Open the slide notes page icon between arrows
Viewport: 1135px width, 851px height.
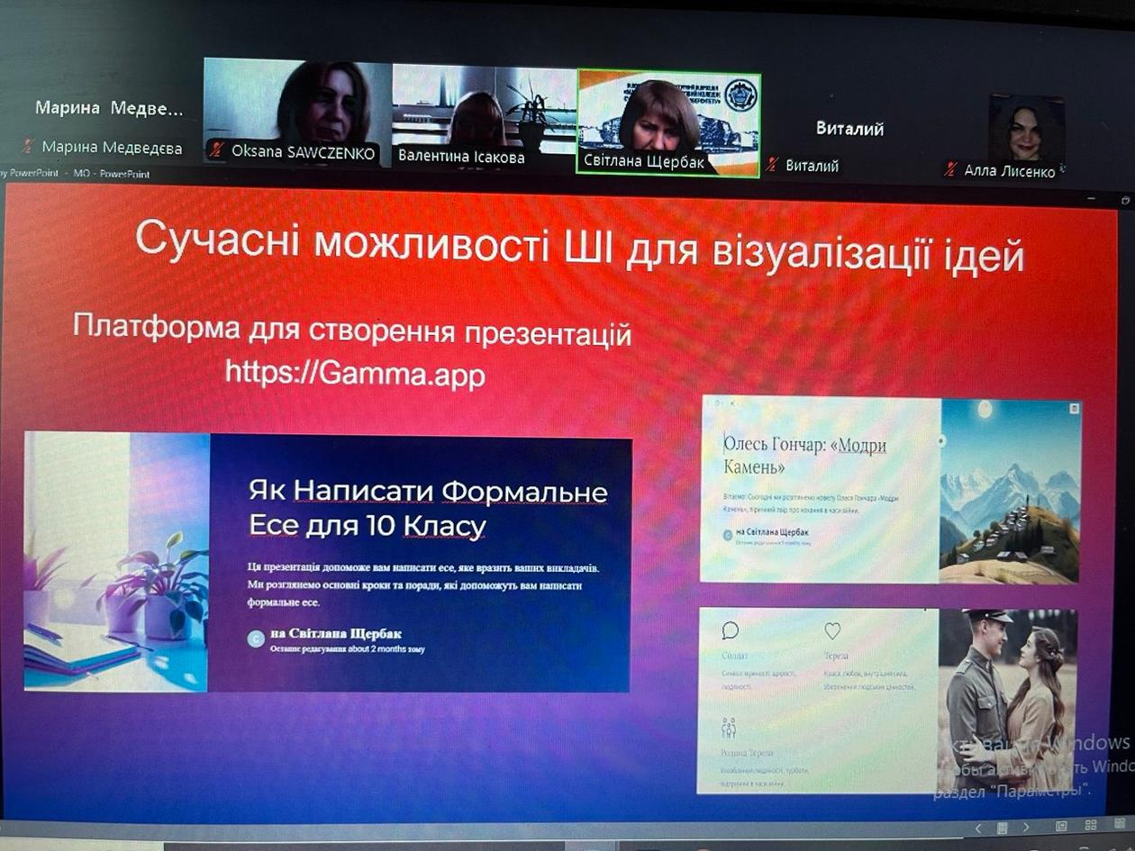[x=1002, y=827]
